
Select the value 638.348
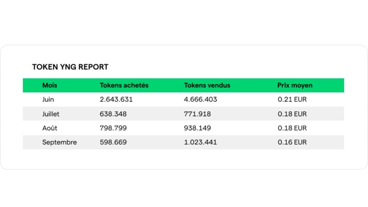[113, 114]
